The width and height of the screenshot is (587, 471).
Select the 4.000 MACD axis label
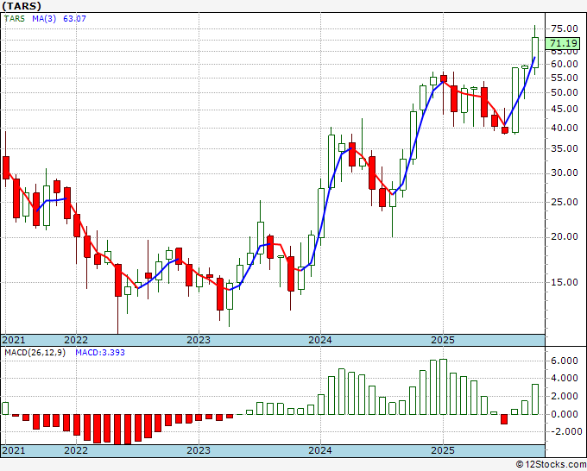[x=565, y=378]
